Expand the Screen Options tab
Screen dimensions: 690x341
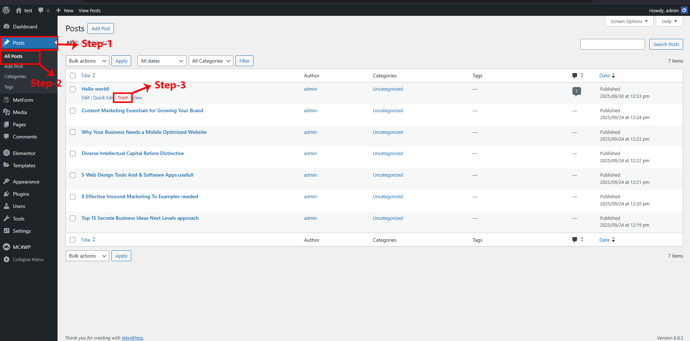point(629,21)
